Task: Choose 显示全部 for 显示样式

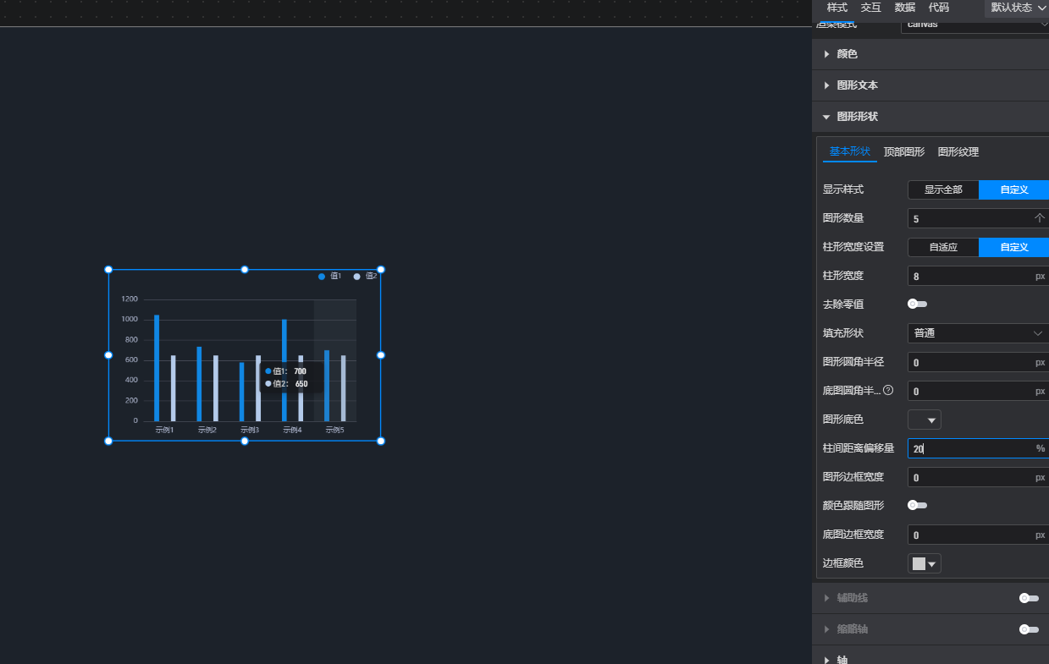Action: point(943,189)
